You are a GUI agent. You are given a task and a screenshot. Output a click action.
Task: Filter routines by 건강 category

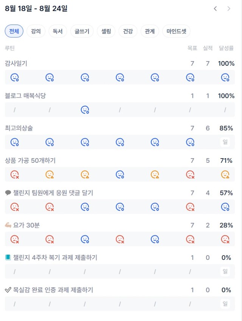[x=128, y=31]
